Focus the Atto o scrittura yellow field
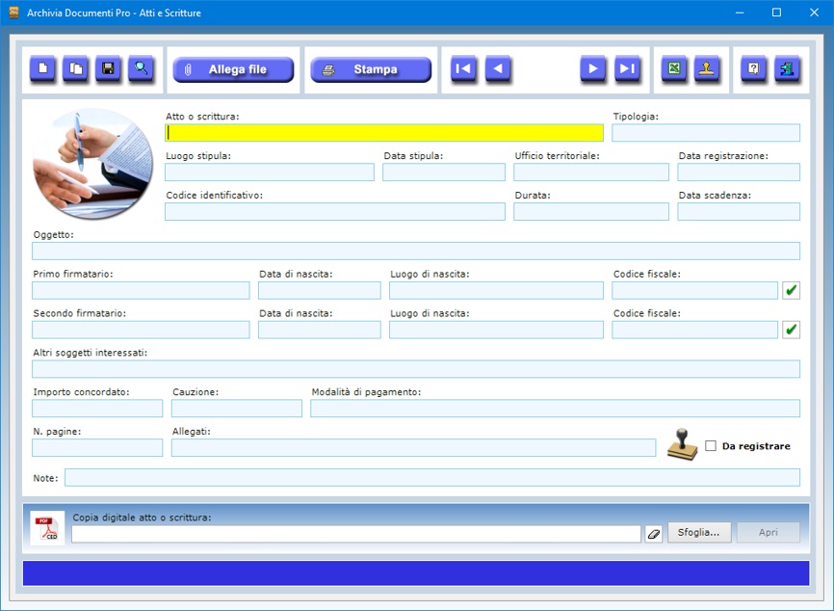Screen dimensions: 834x611 point(384,133)
